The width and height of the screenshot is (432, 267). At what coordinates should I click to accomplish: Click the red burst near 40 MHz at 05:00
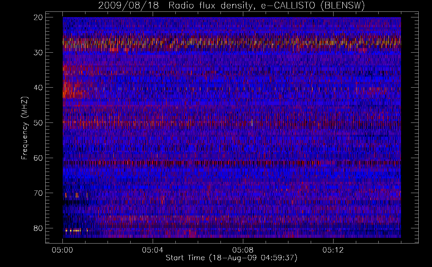coord(75,89)
